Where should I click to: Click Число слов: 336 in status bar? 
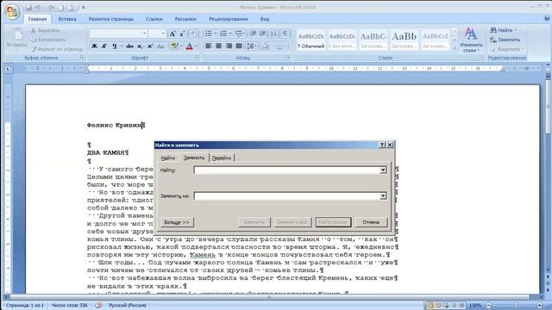[x=69, y=306]
